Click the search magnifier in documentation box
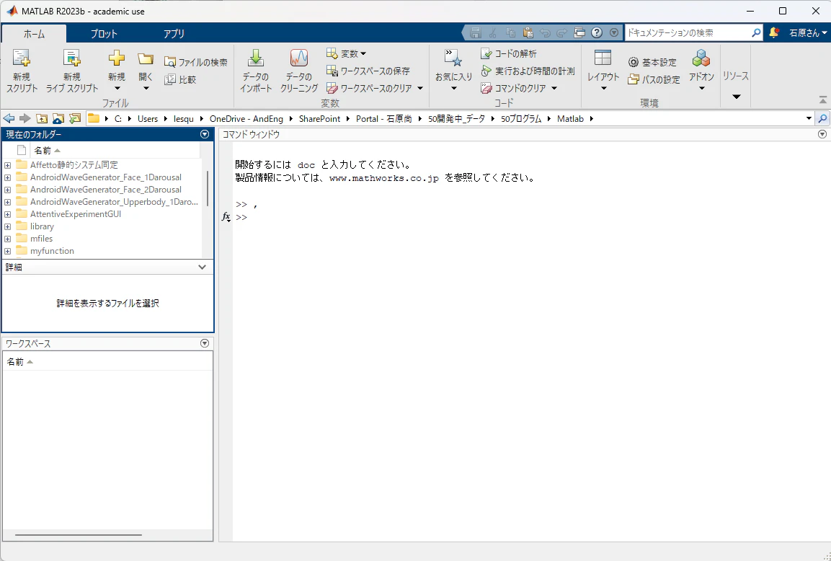This screenshot has height=561, width=831. [756, 33]
